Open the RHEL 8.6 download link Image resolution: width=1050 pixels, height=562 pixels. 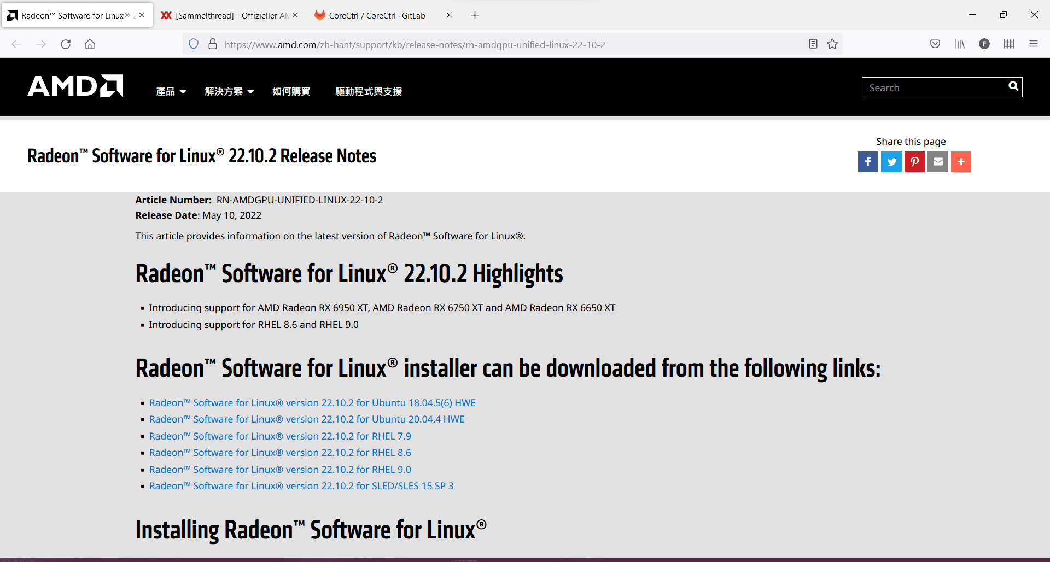tap(280, 453)
